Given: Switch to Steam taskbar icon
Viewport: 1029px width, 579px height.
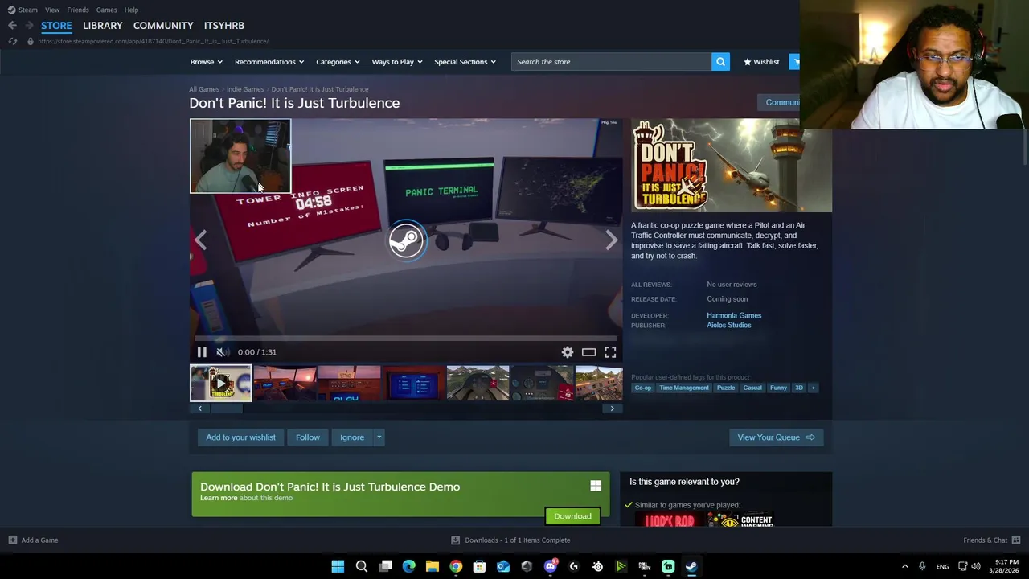Looking at the screenshot, I should (x=691, y=566).
